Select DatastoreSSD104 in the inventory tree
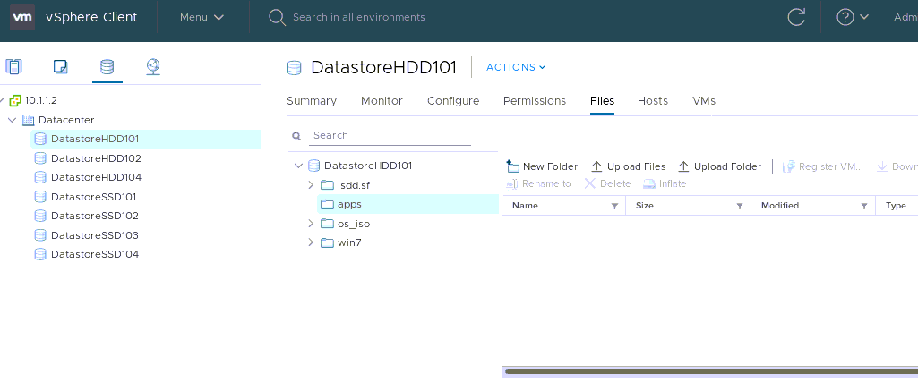 tap(95, 254)
